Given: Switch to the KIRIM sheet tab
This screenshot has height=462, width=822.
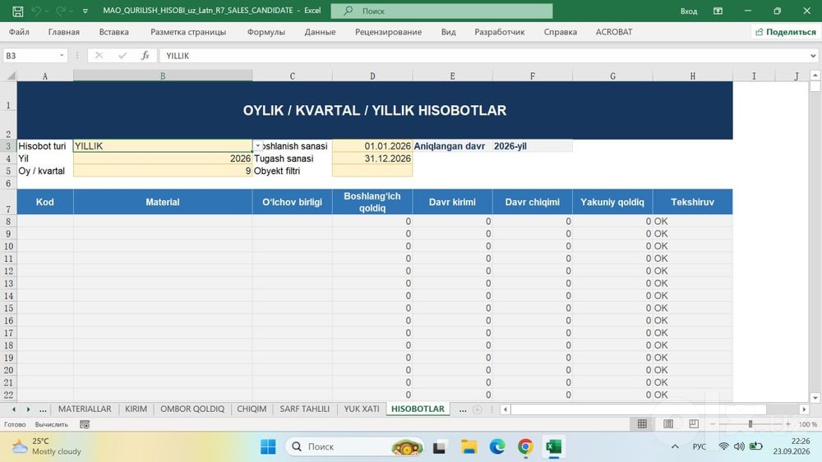Looking at the screenshot, I should (x=136, y=409).
